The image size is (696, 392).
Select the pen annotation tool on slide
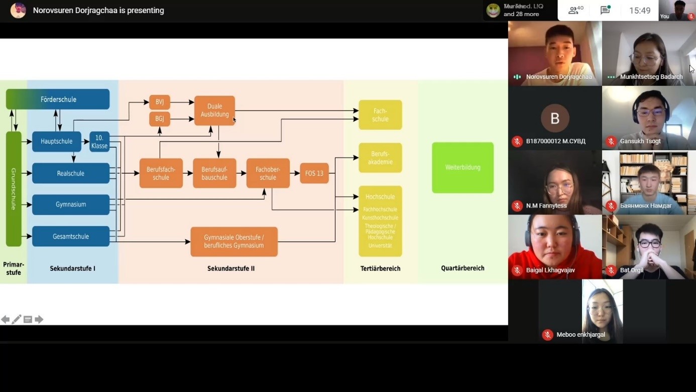[x=17, y=320]
